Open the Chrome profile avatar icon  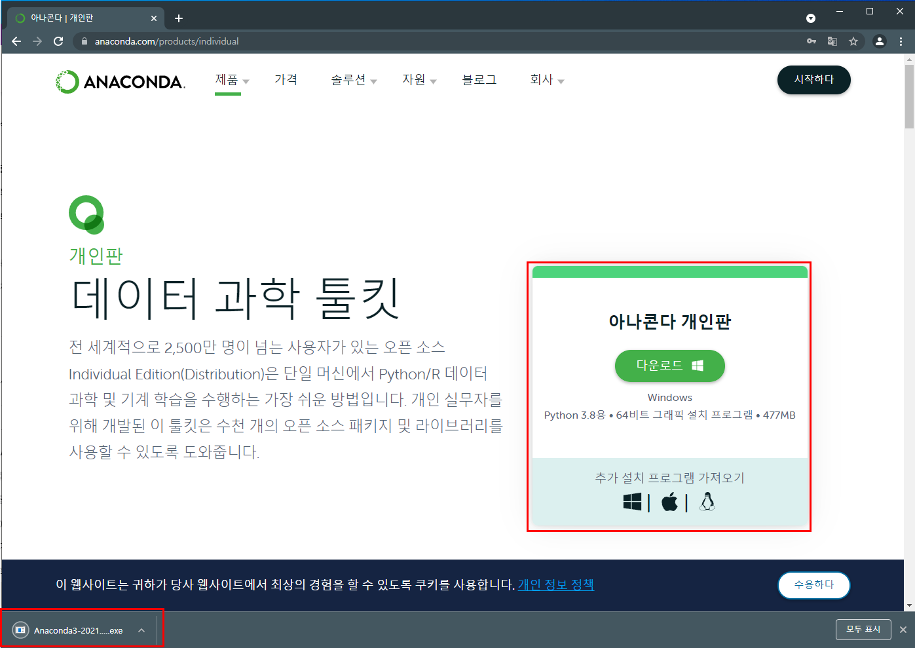pyautogui.click(x=880, y=41)
